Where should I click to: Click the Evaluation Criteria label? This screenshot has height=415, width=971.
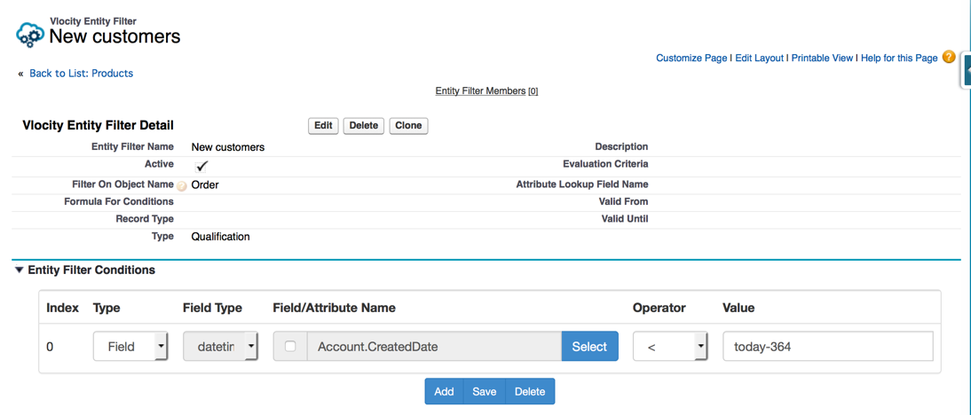click(x=605, y=164)
